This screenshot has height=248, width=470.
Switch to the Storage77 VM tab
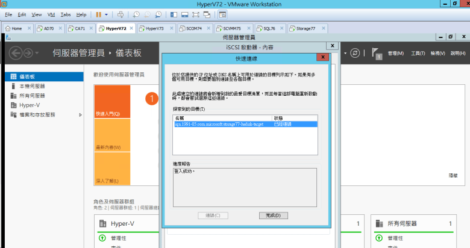click(304, 28)
